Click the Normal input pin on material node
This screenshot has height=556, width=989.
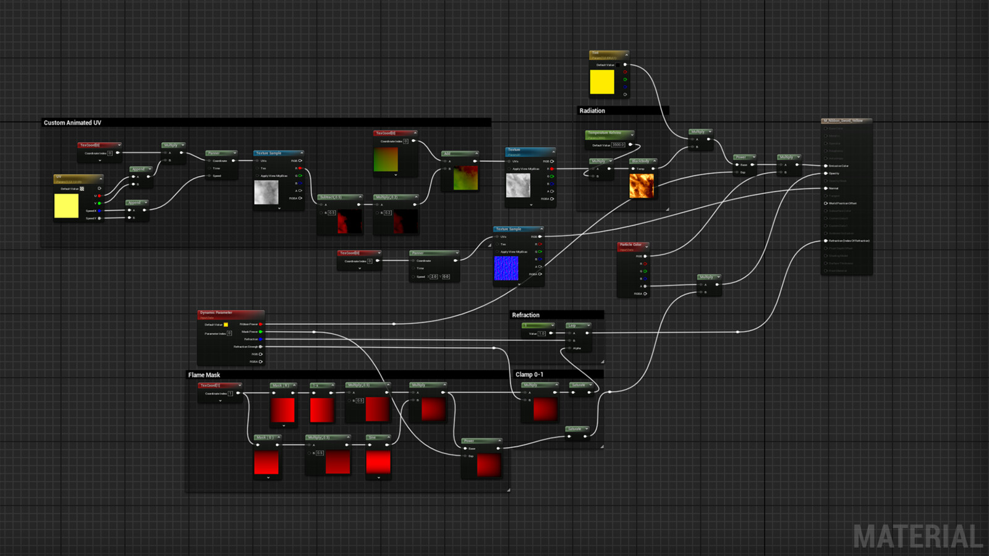826,188
